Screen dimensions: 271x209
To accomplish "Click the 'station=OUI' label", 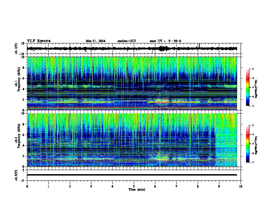I will [127, 41].
